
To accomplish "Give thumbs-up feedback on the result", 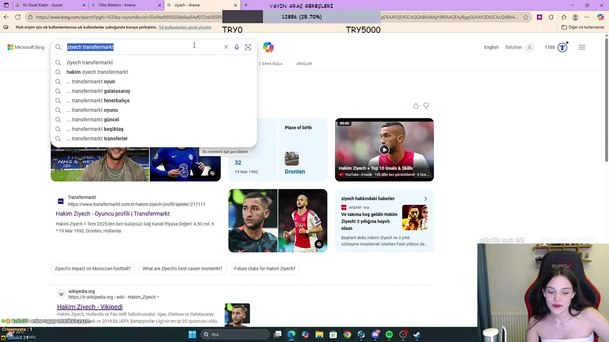I will (416, 106).
